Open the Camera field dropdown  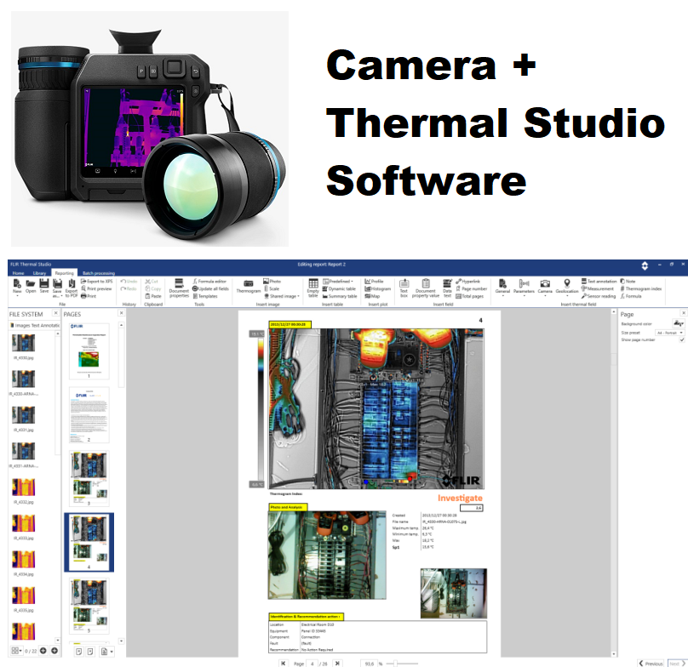click(x=545, y=288)
